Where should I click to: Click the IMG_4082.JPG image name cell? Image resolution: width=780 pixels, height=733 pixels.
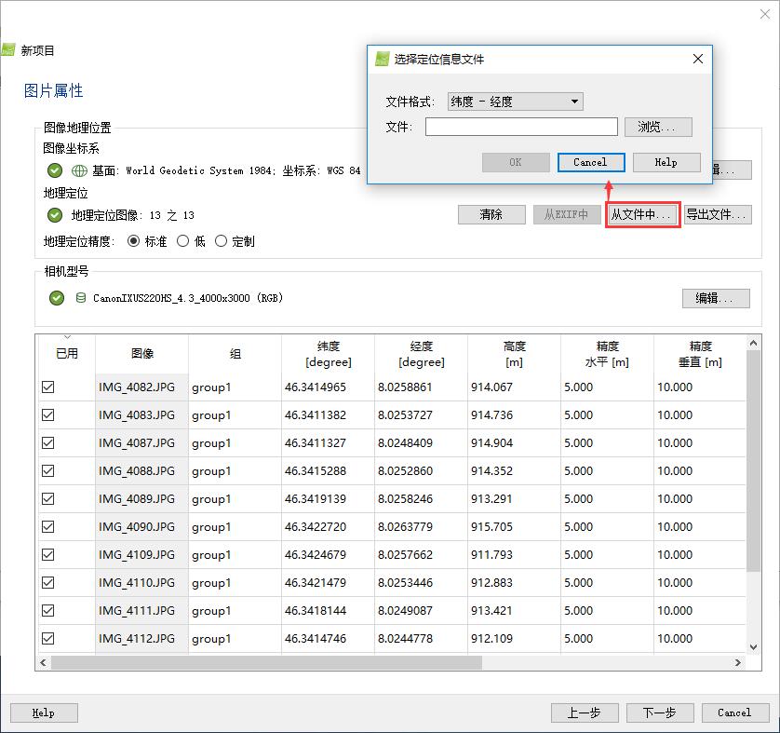141,387
